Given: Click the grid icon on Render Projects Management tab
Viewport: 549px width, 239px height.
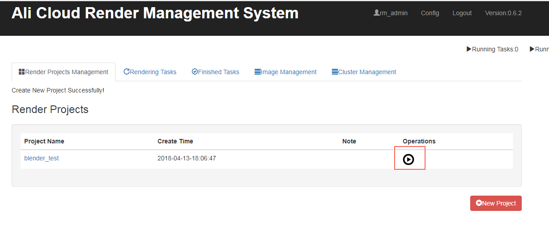Looking at the screenshot, I should point(21,71).
